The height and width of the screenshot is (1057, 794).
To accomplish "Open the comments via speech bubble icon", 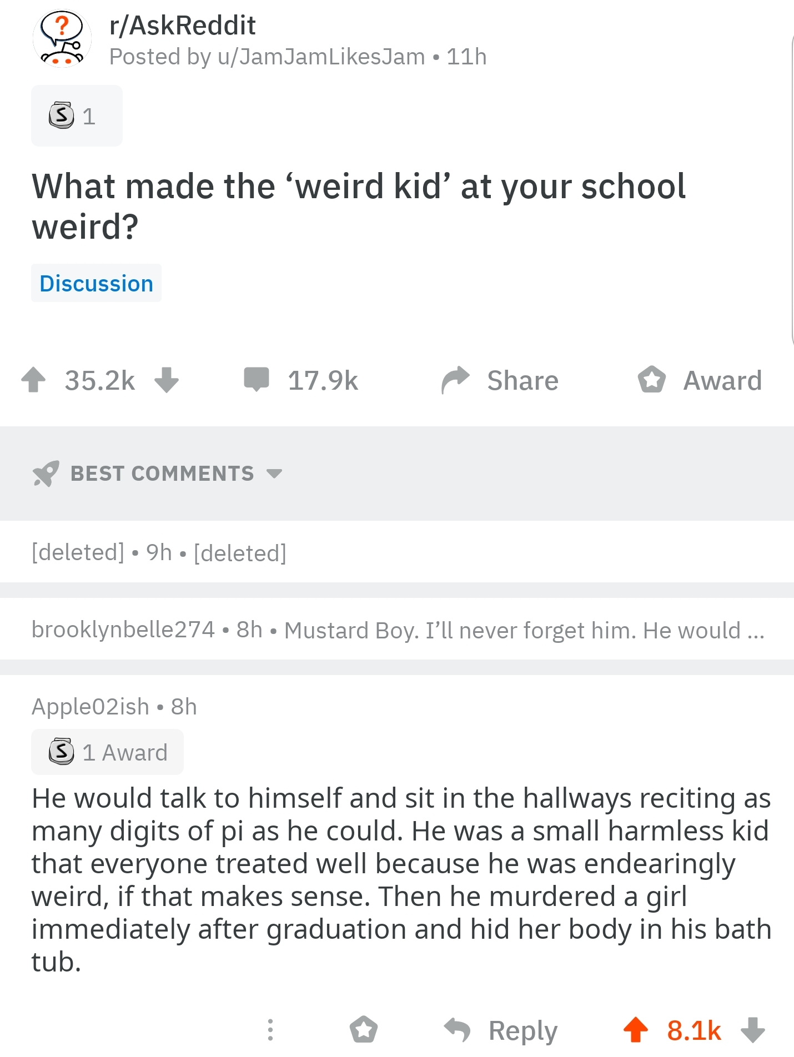I will click(x=257, y=379).
